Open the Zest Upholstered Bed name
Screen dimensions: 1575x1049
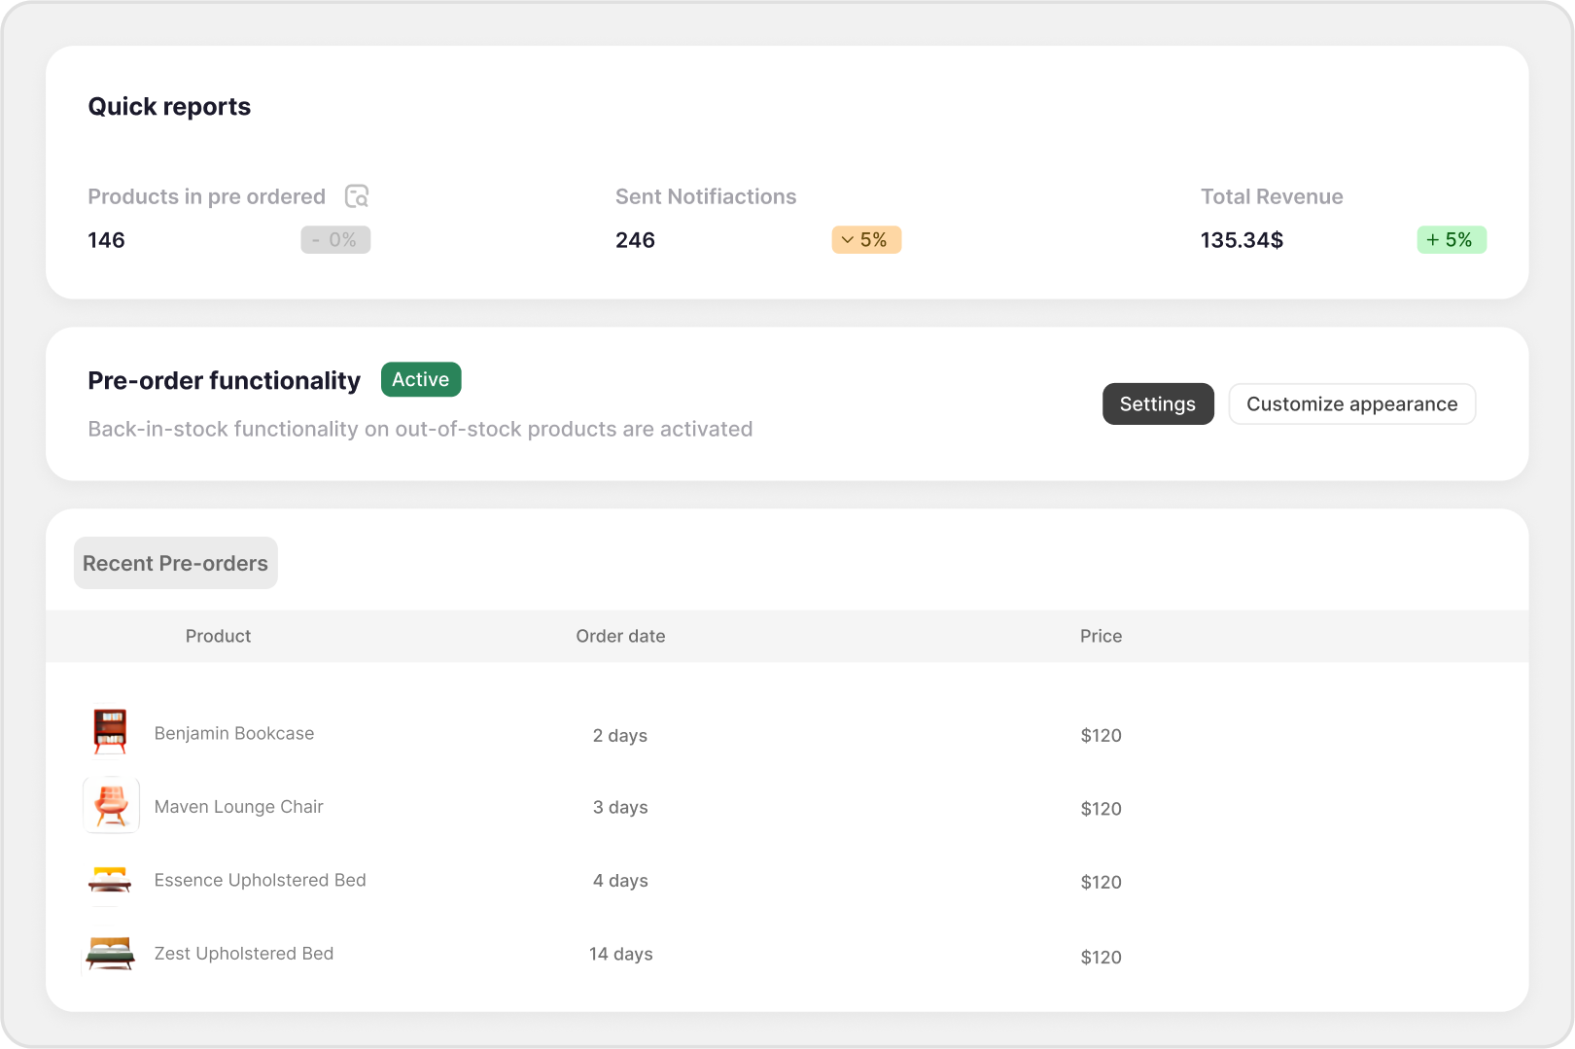tap(244, 954)
